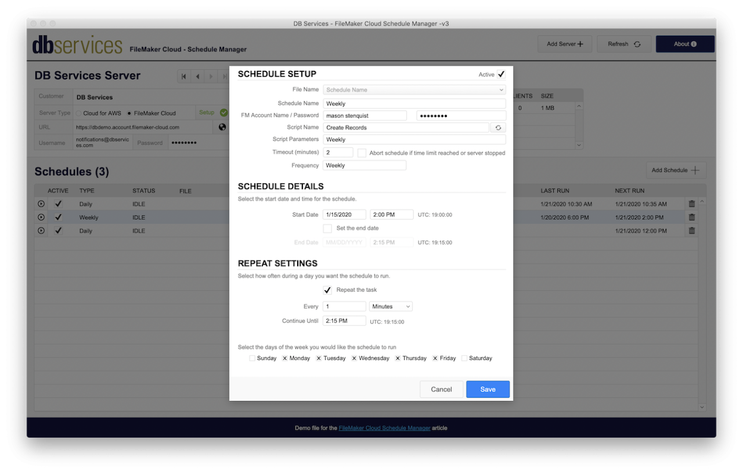Click Add Server button
This screenshot has width=743, height=473.
565,44
